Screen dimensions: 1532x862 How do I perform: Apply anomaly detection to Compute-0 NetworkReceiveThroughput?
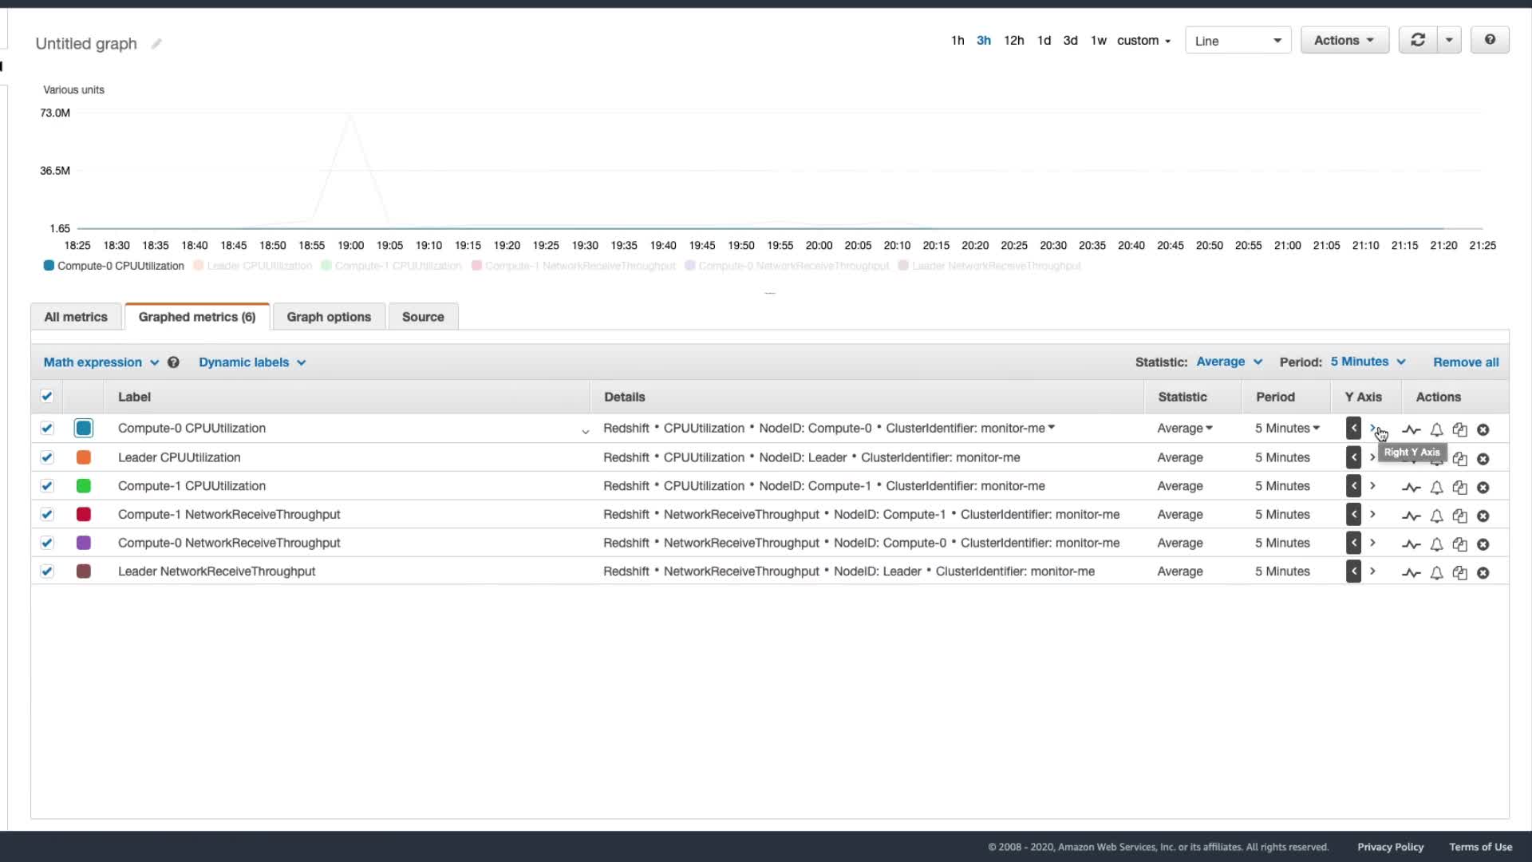click(1411, 544)
